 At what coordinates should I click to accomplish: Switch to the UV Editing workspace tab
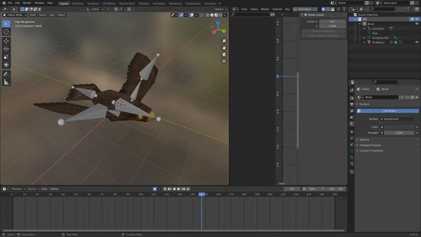click(109, 3)
